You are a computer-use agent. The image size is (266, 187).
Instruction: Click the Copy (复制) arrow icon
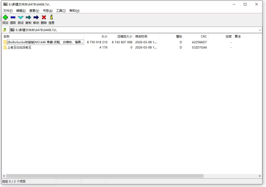28,18
